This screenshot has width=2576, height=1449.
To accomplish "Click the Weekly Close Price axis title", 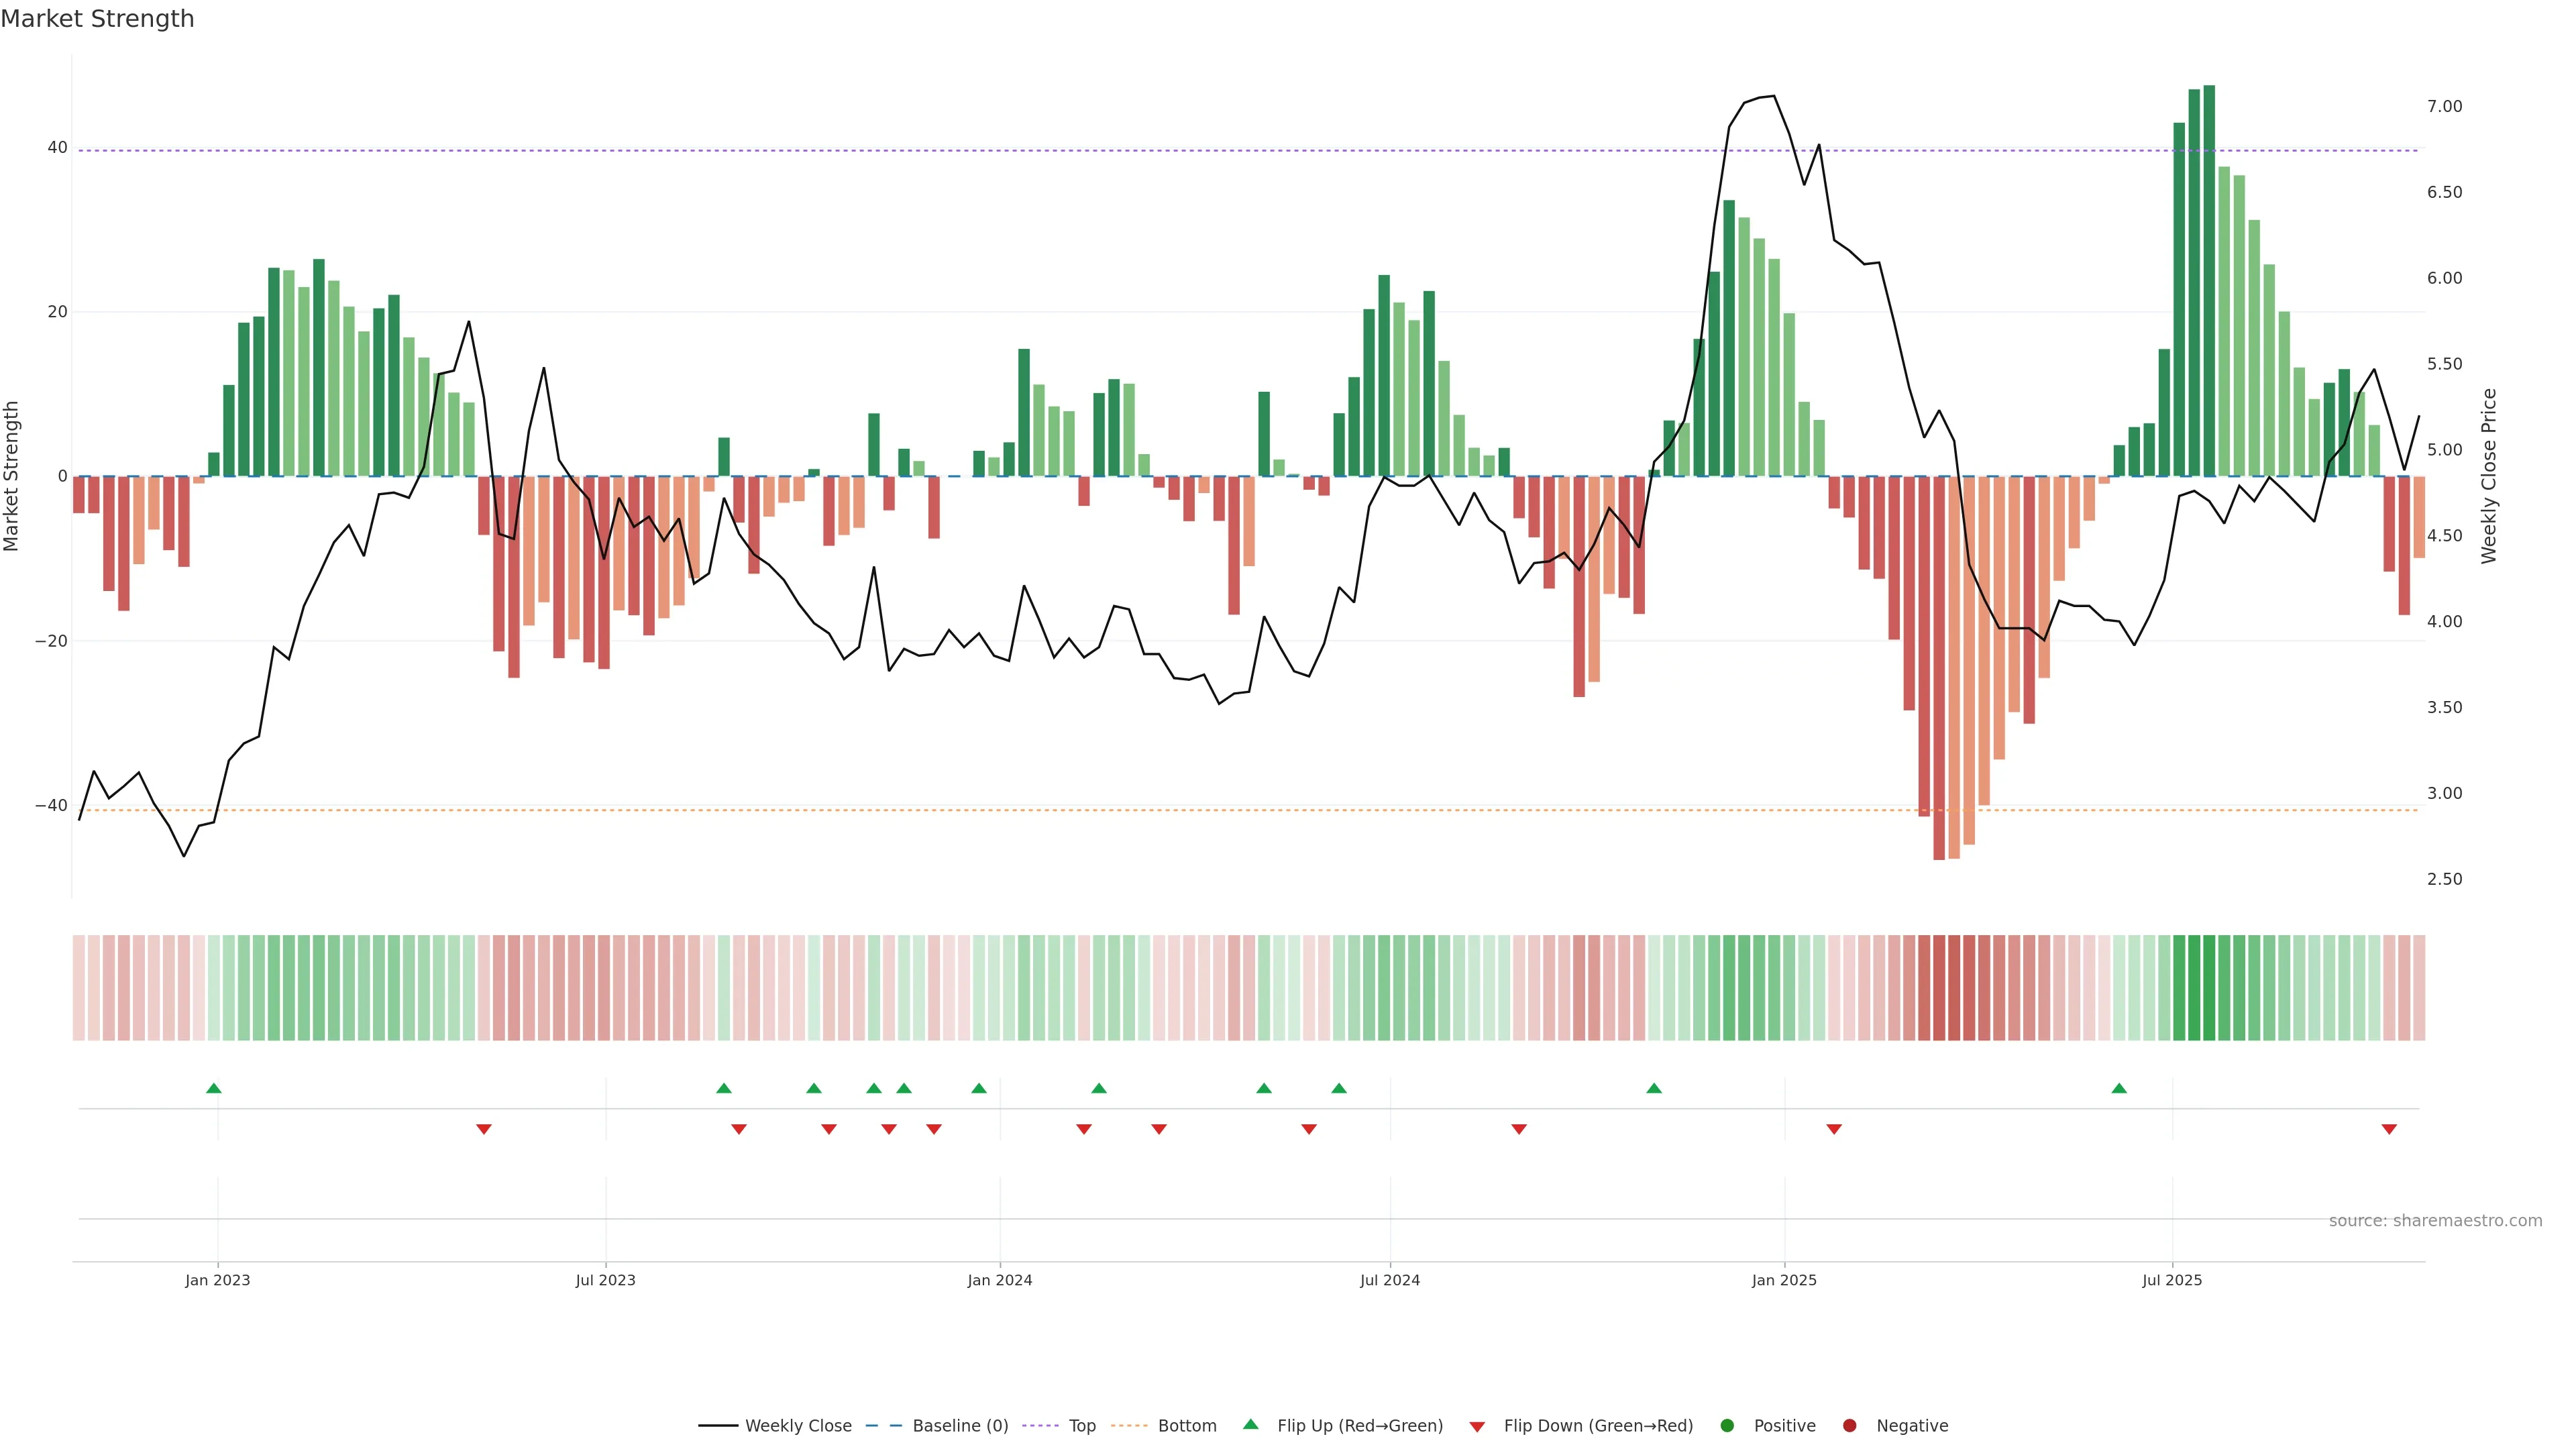I will tap(2489, 476).
